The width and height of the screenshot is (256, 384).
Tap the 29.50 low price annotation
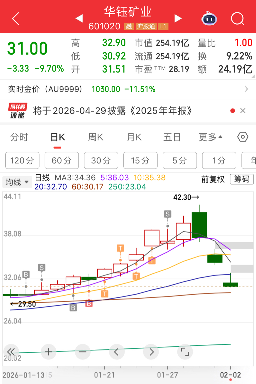(x=23, y=304)
